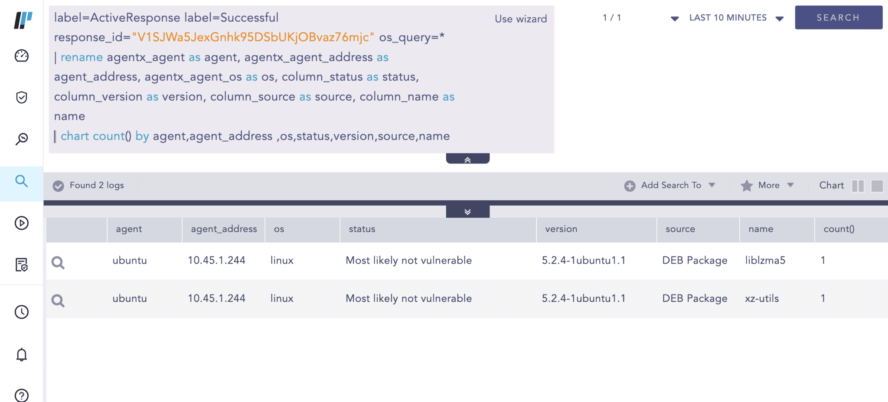Open the notifications bell icon
The width and height of the screenshot is (888, 402).
pos(22,355)
